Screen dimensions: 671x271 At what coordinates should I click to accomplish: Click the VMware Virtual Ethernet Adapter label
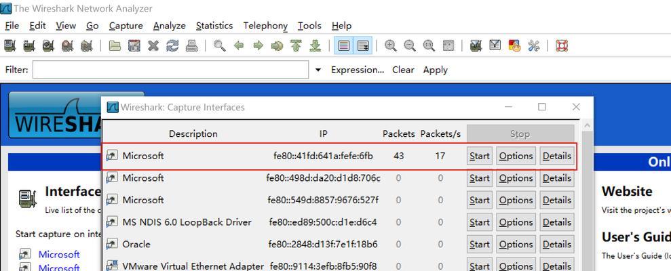(x=193, y=266)
